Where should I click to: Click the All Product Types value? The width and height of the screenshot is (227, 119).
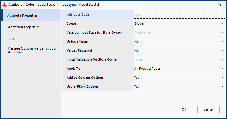147,69
